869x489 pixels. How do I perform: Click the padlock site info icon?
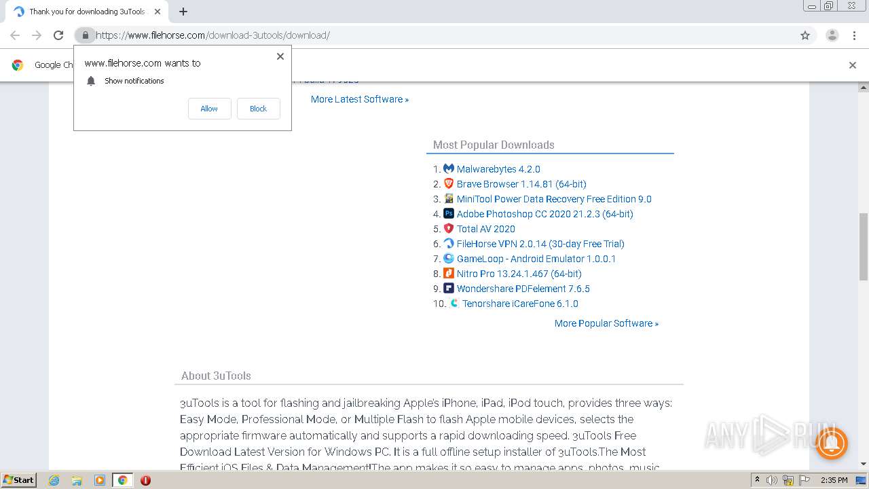(x=85, y=35)
